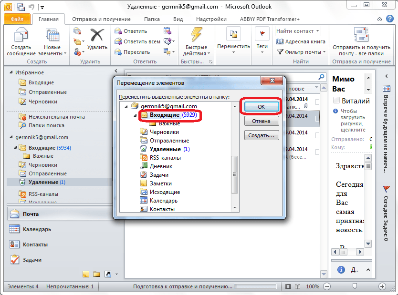Screen dimensions: 398x295
Task: Open the Файл (File) tab
Action: click(18, 19)
